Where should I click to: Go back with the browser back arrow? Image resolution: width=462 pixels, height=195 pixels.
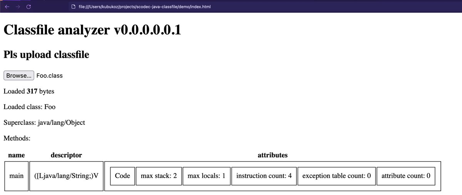point(7,7)
